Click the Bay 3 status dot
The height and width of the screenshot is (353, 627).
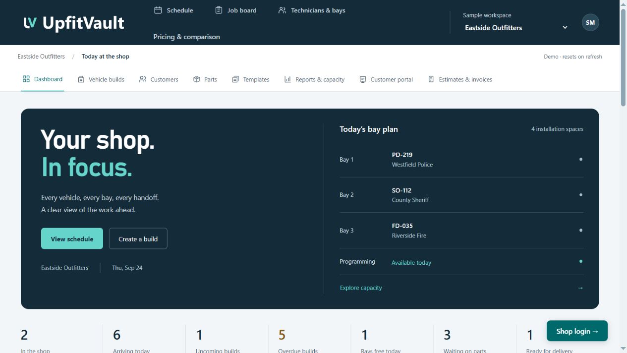[x=581, y=230]
